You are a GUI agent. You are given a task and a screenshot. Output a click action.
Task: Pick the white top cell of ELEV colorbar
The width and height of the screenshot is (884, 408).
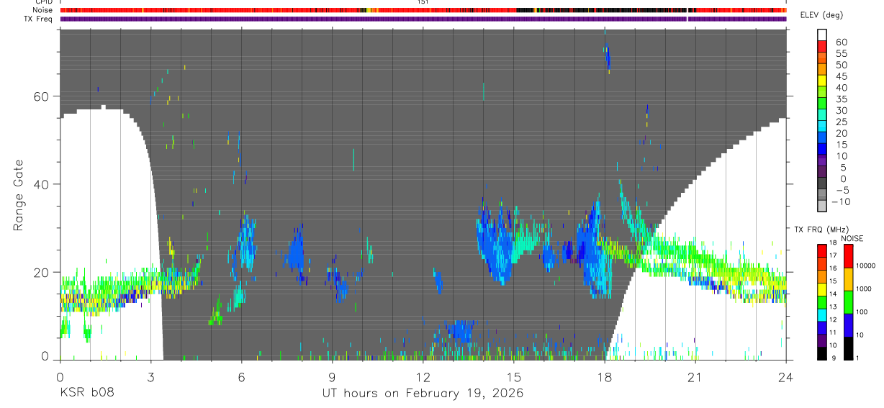click(x=822, y=36)
